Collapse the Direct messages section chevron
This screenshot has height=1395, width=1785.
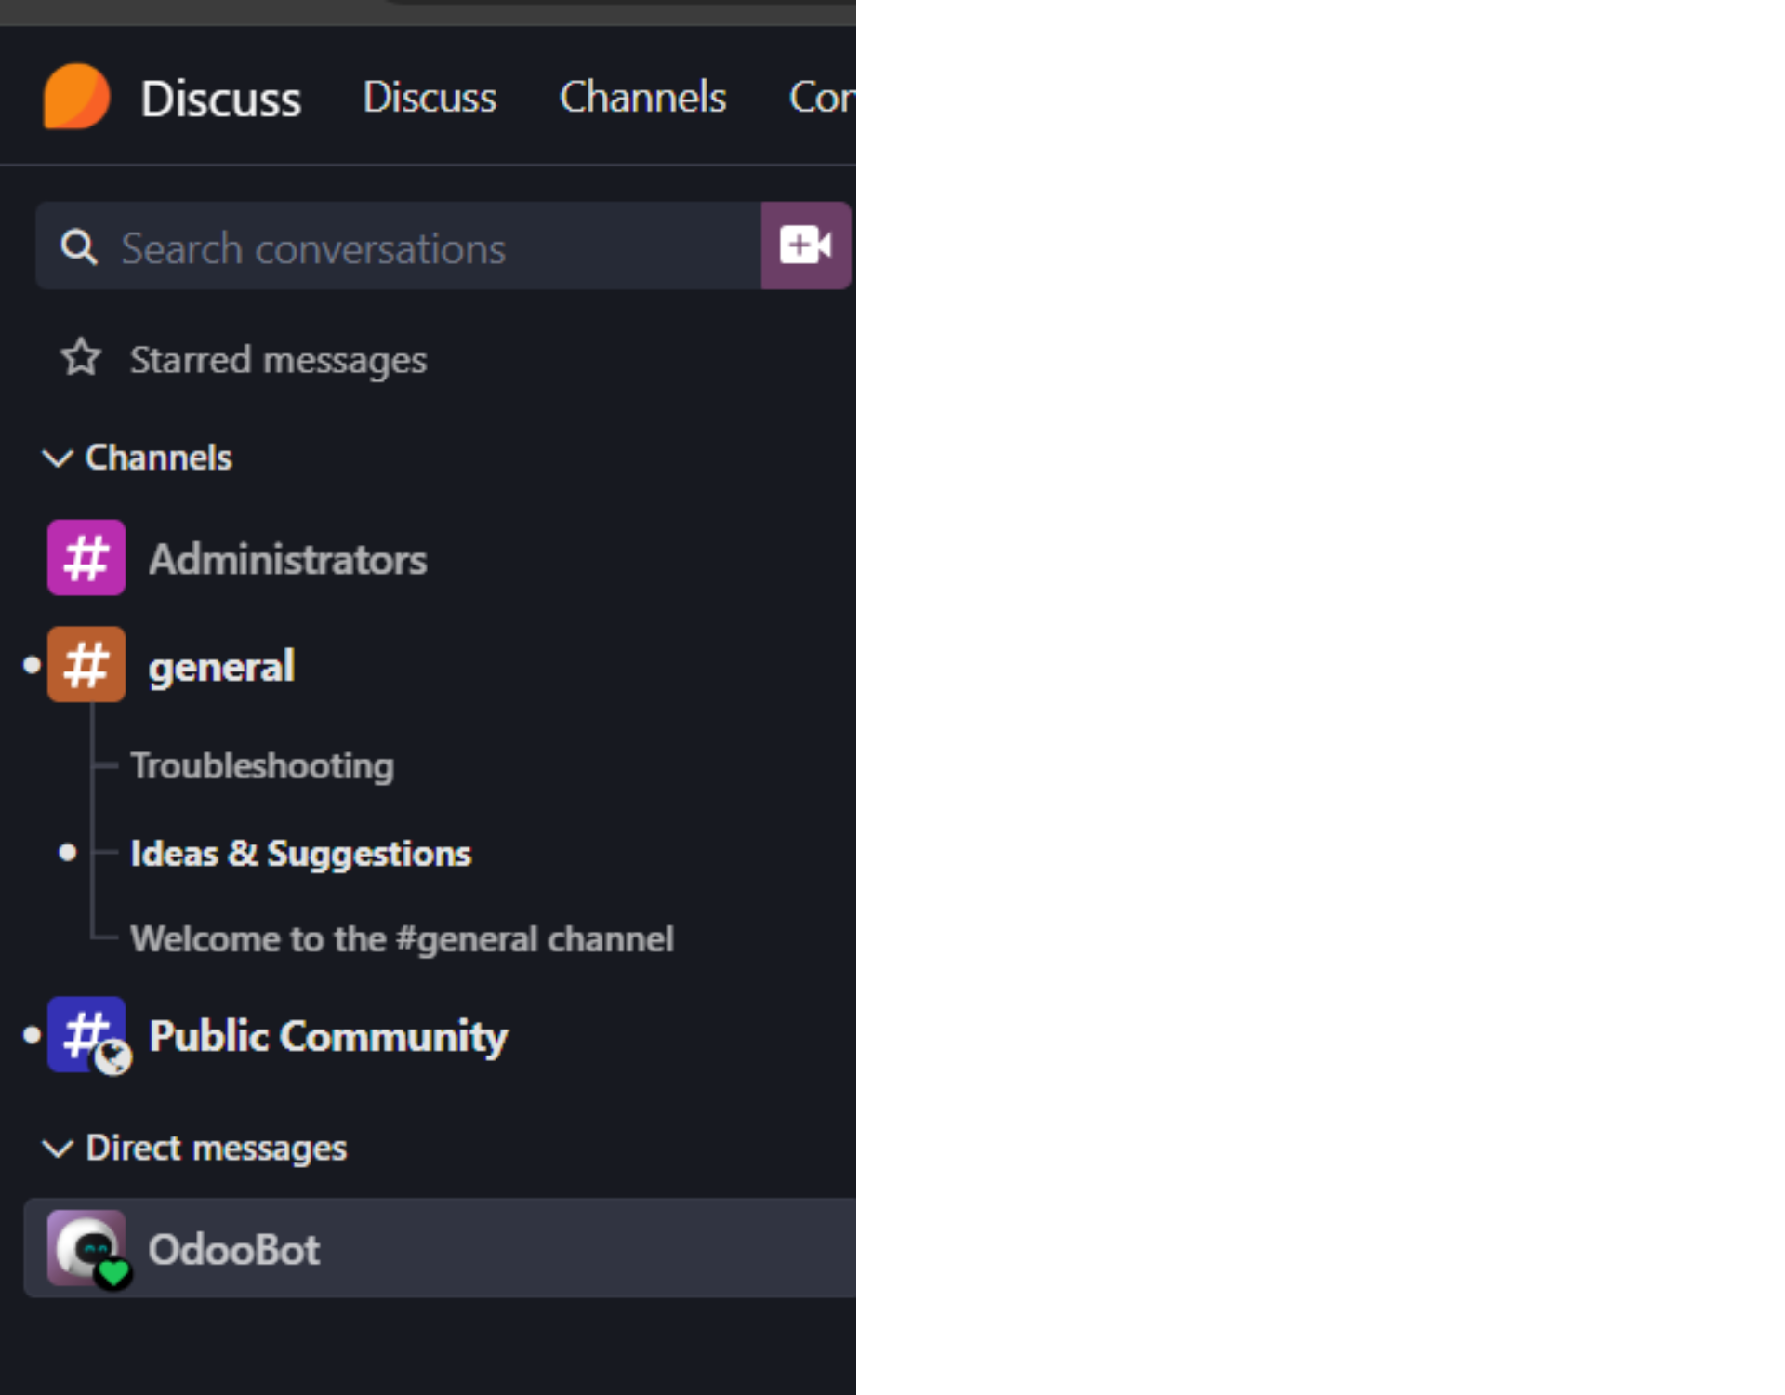58,1149
